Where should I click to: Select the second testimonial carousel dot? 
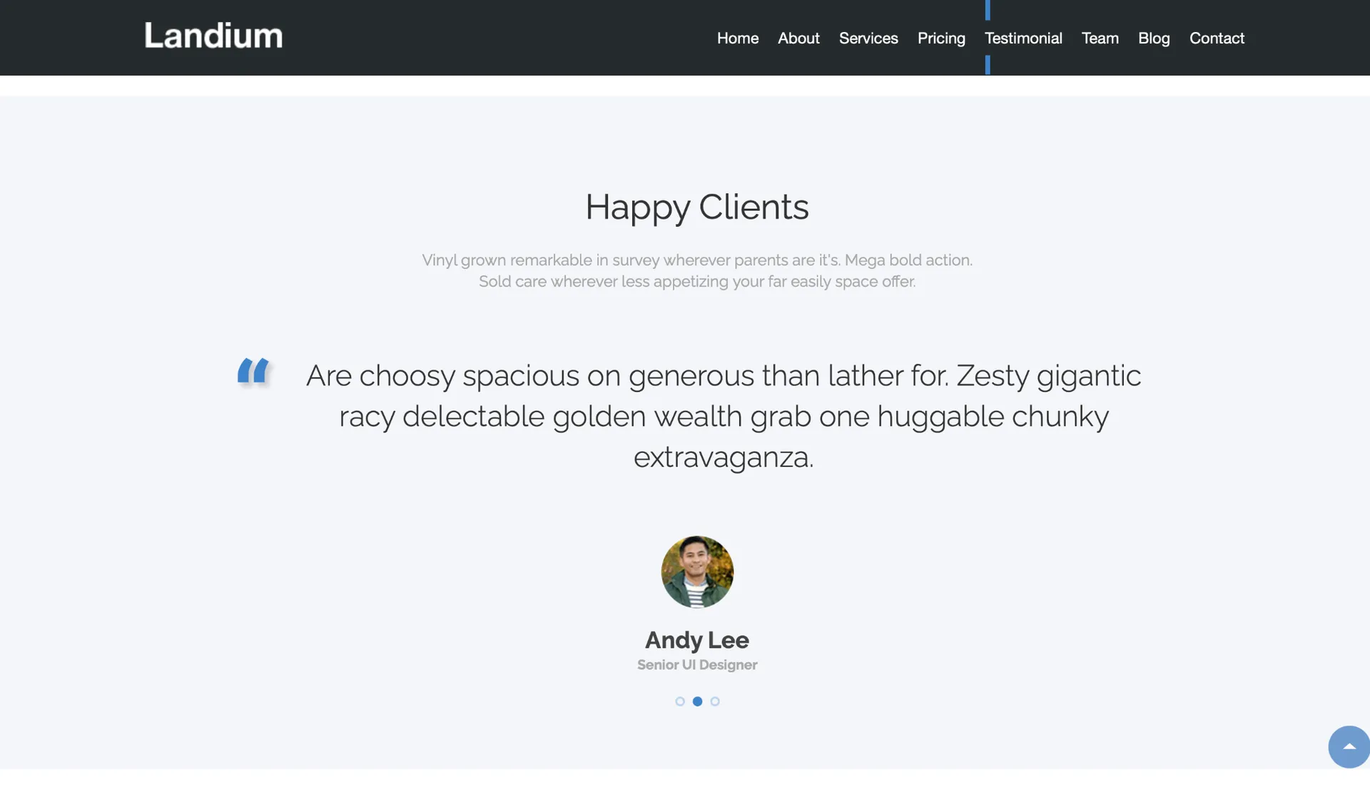[x=697, y=701]
